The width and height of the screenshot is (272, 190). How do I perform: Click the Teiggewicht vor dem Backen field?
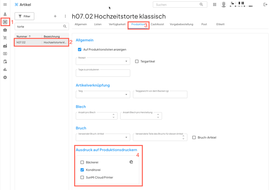(160, 95)
